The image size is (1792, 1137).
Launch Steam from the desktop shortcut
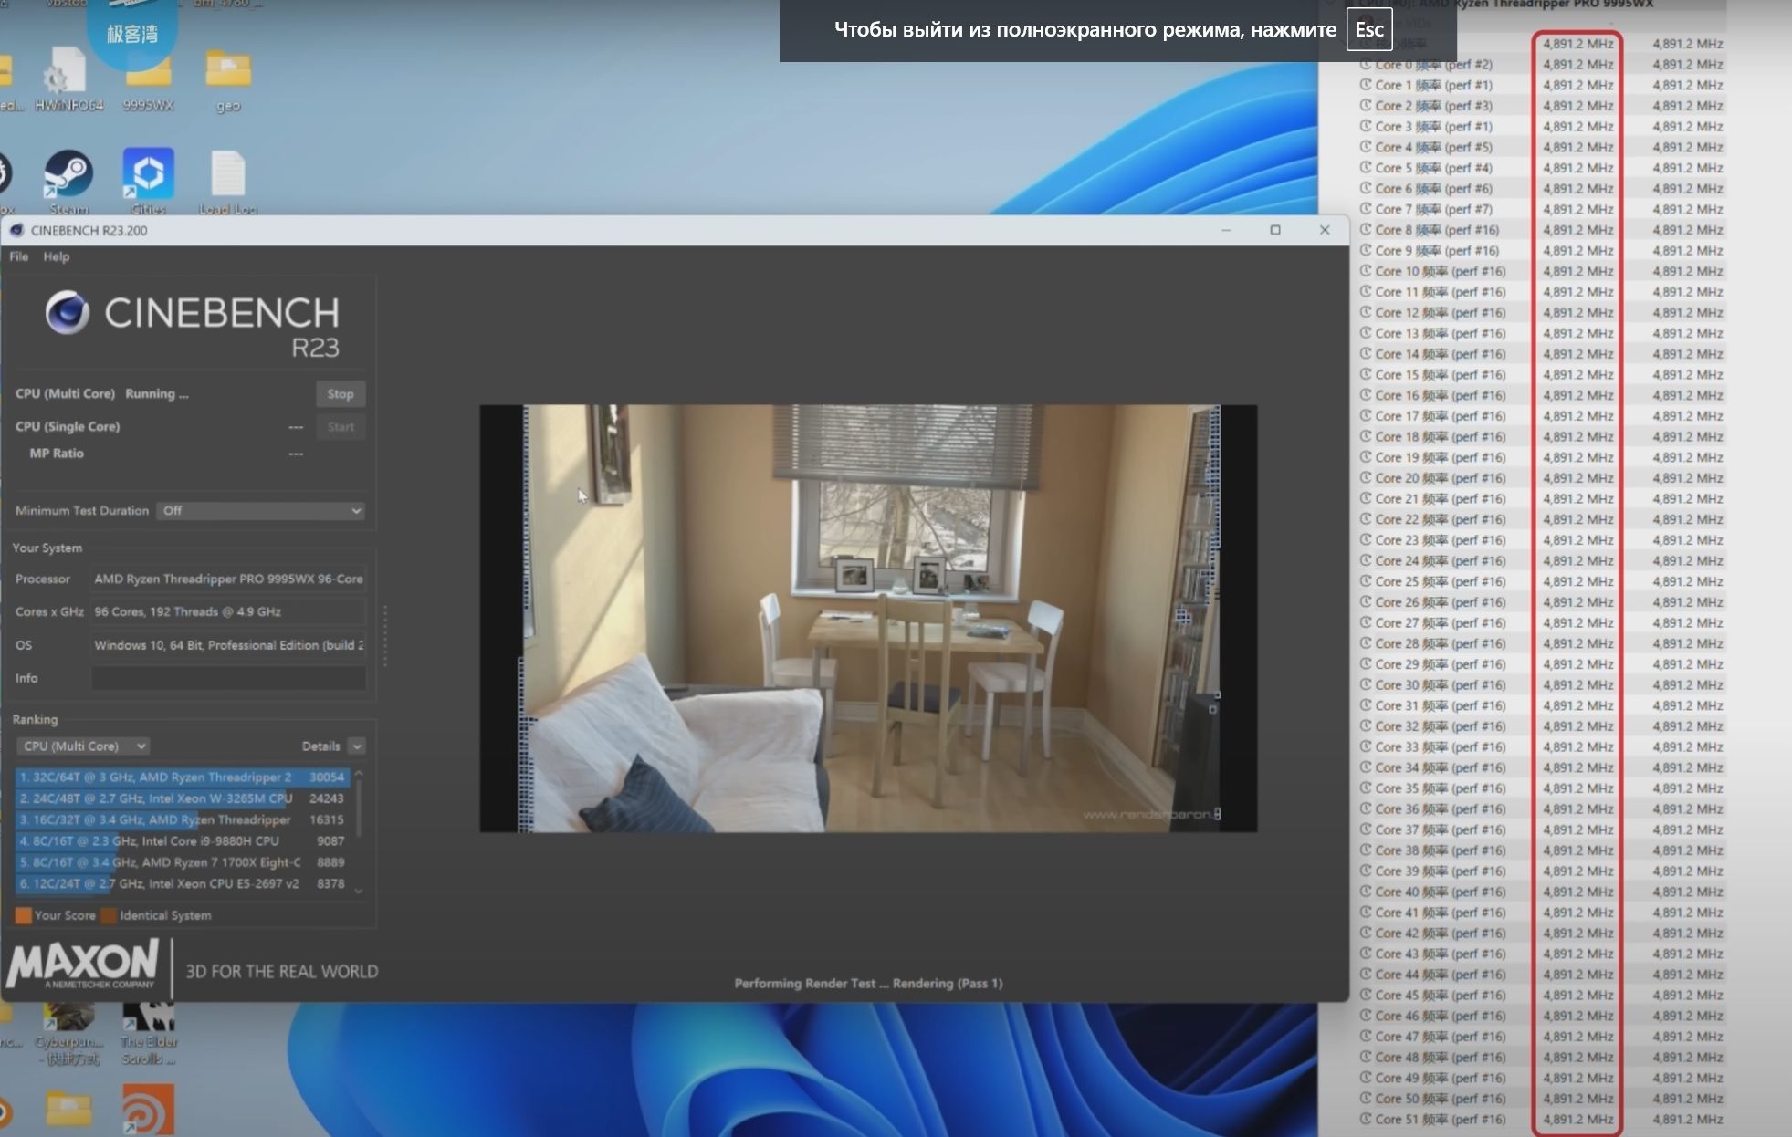click(x=68, y=181)
